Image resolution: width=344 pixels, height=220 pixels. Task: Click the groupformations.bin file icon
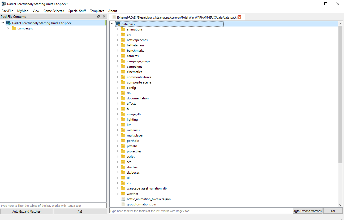123,204
